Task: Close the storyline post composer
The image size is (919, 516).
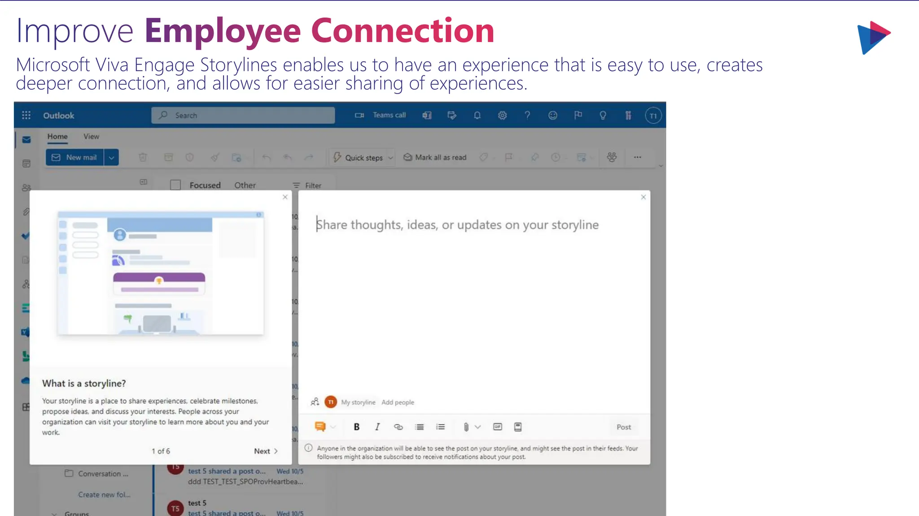Action: point(643,197)
